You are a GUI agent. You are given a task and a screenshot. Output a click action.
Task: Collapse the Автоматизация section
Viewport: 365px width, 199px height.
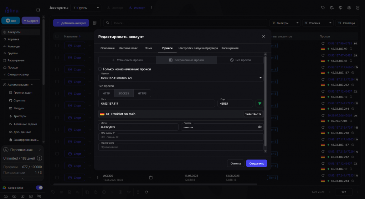click(x=32, y=85)
